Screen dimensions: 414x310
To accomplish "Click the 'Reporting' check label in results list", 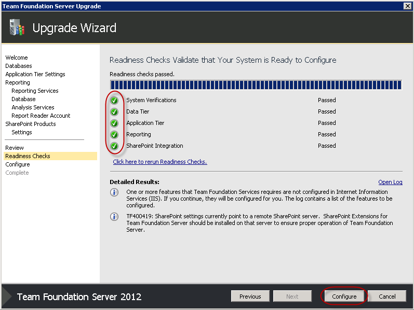I will click(139, 134).
